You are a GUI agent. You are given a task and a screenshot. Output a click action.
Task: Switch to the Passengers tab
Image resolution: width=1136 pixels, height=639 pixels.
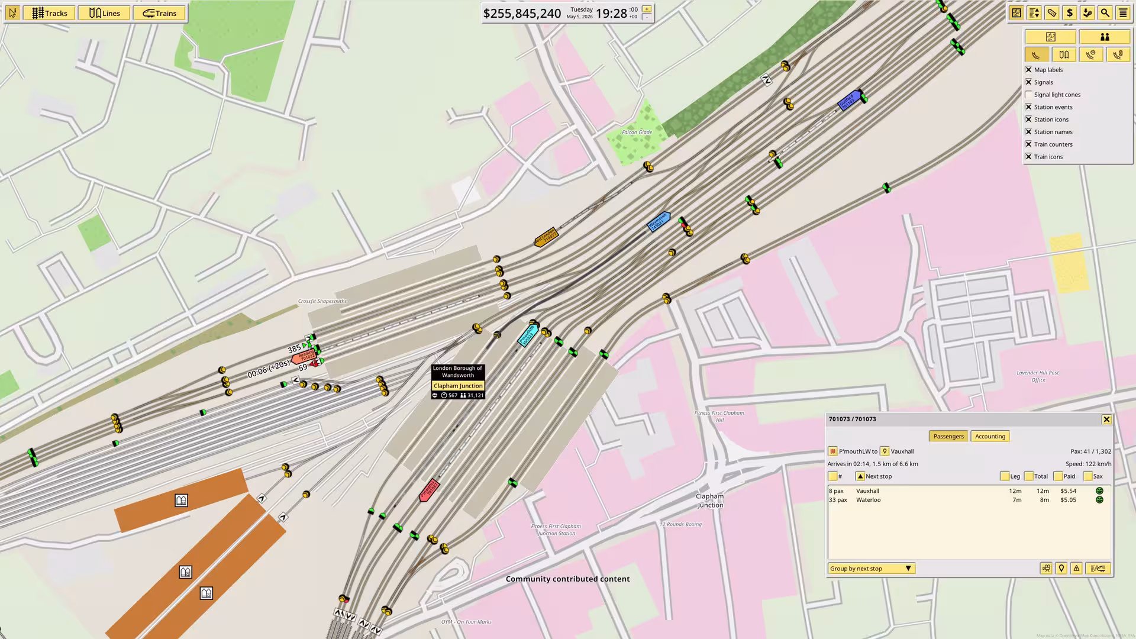(x=948, y=436)
